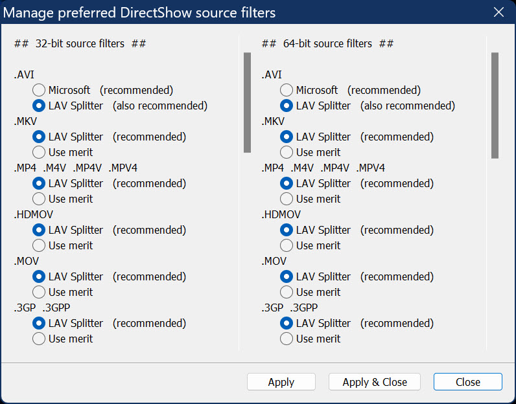Select LAV Splitter for .AVI in 32-bit filters

click(39, 106)
